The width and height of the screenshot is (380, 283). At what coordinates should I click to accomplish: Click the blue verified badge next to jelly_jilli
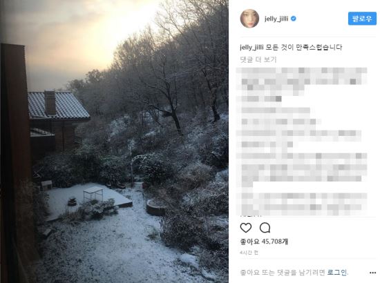tap(293, 19)
